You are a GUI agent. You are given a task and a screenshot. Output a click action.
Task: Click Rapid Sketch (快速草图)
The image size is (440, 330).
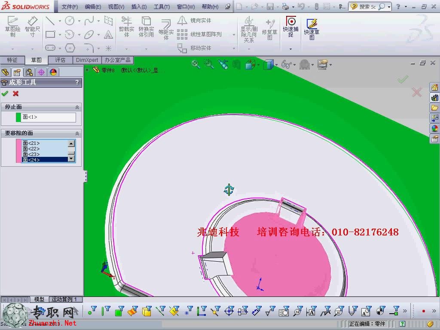pyautogui.click(x=312, y=30)
